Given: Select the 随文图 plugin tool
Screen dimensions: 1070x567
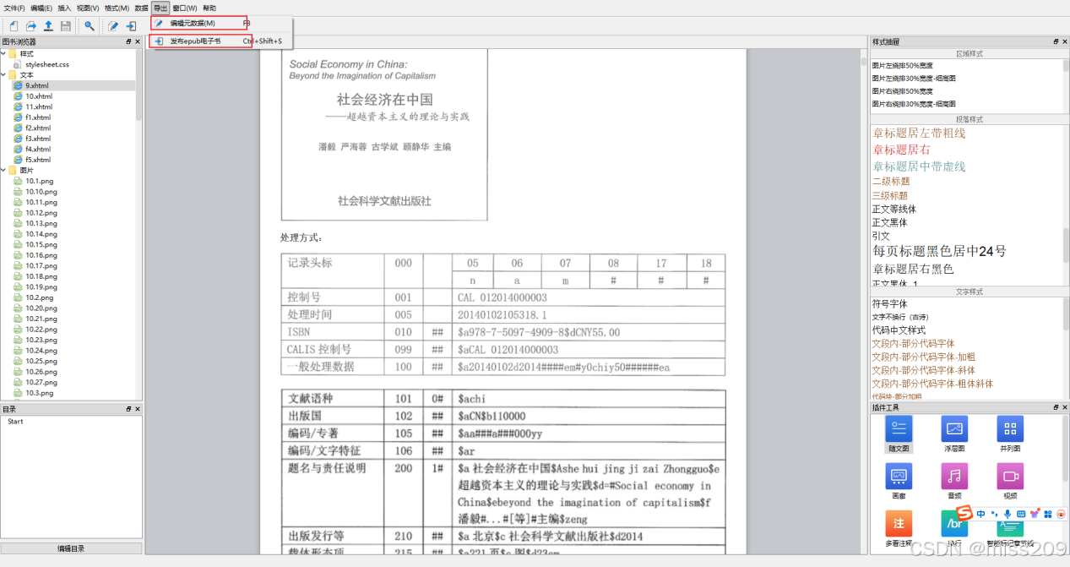Looking at the screenshot, I should 899,434.
